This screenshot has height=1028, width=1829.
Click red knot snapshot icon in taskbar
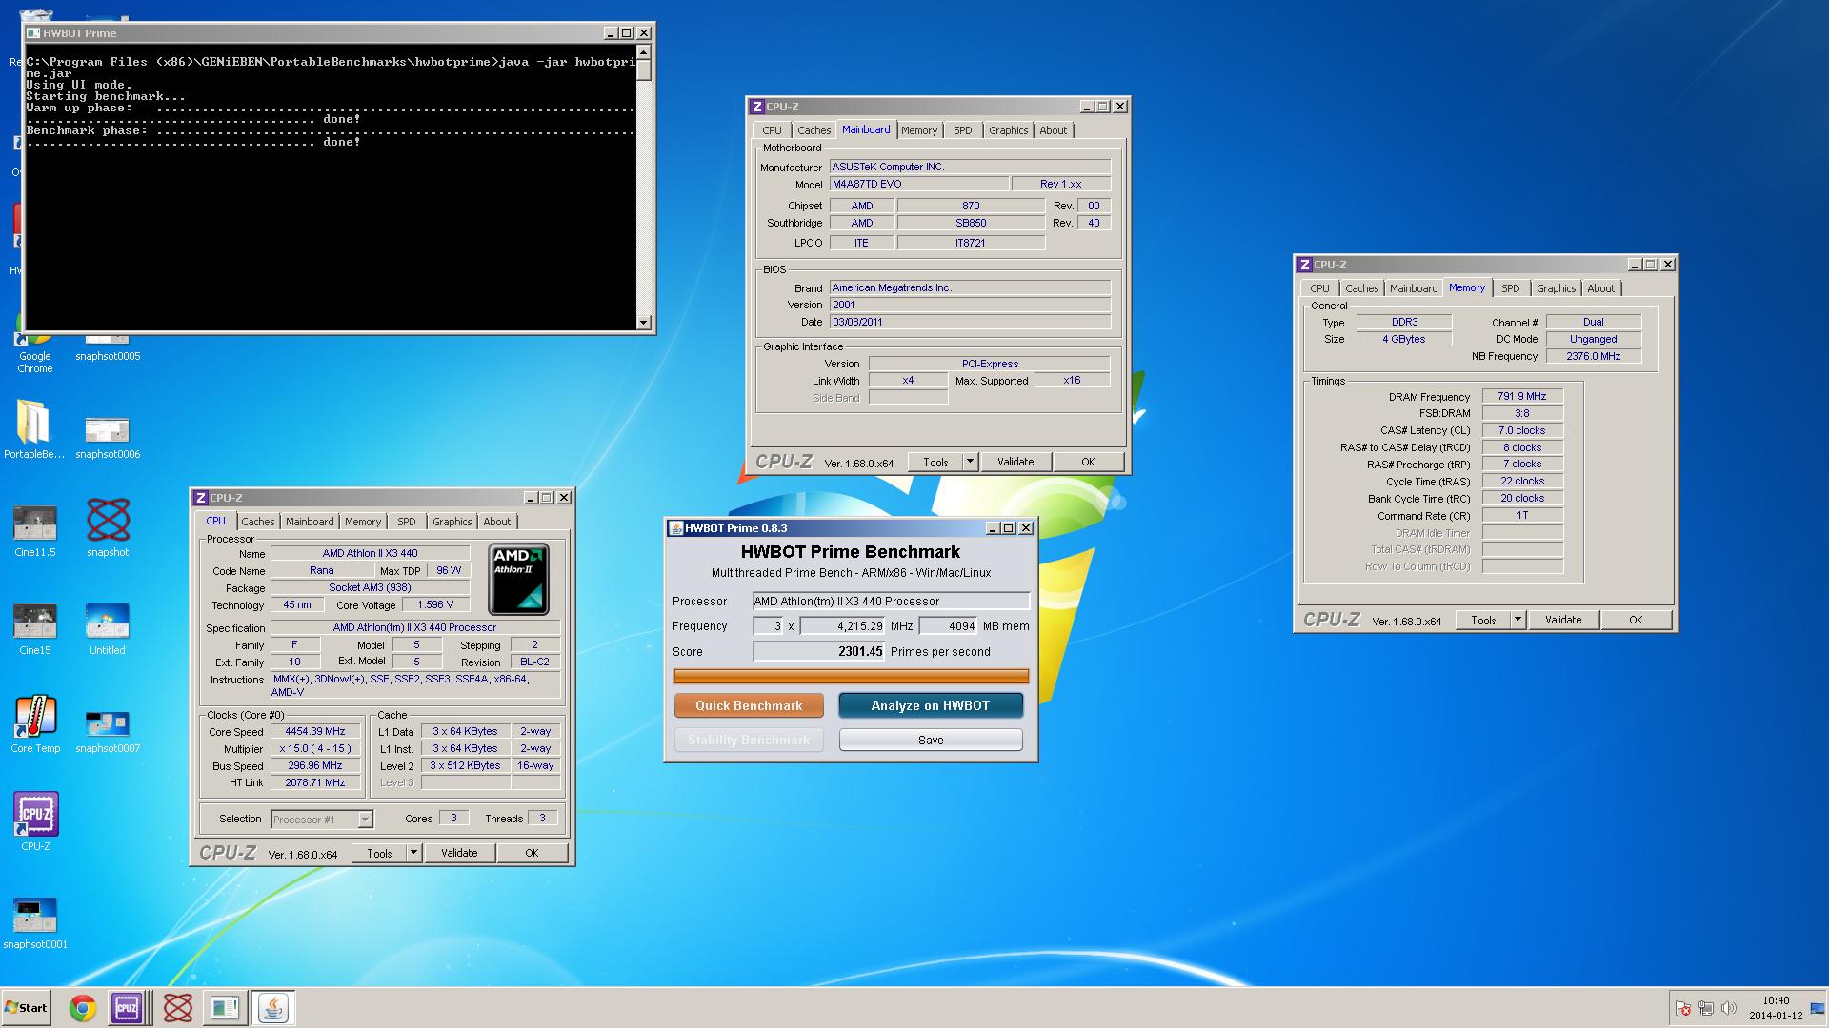pos(178,1008)
